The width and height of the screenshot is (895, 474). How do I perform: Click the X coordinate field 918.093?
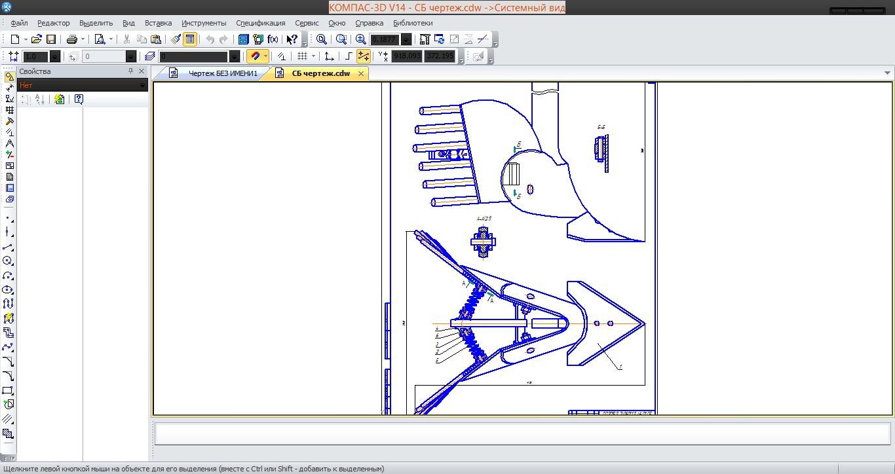407,56
